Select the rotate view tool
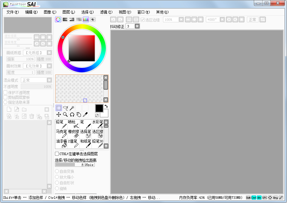Screen dimensions: 287x203 (x=72, y=115)
